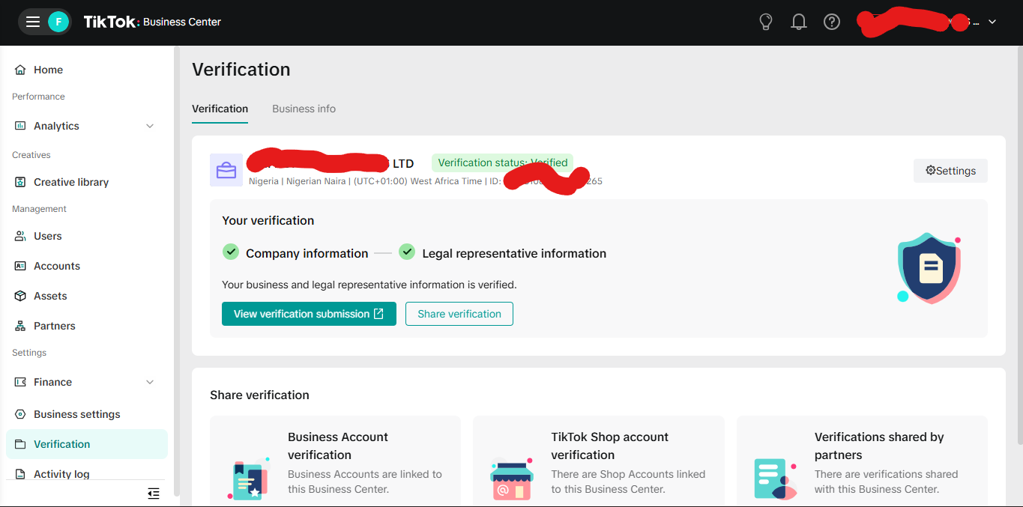The image size is (1023, 507).
Task: Collapse sidebar using bottom collapse icon
Action: (x=154, y=493)
